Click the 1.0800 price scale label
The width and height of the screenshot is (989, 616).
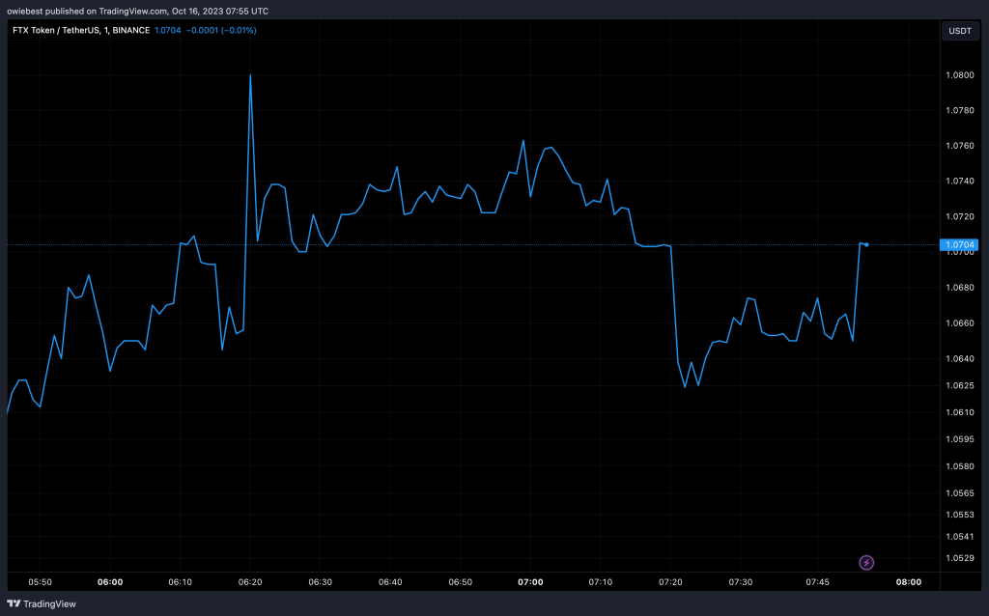960,74
